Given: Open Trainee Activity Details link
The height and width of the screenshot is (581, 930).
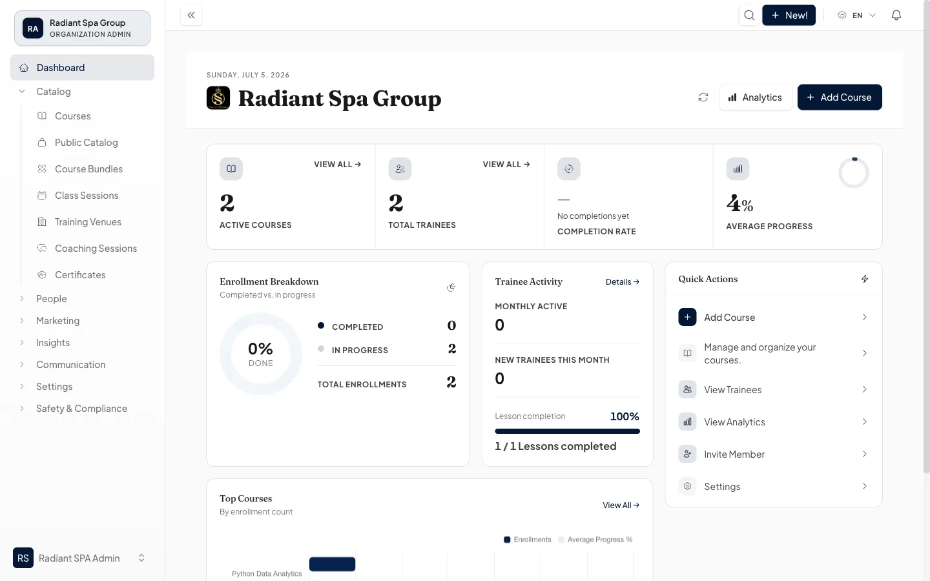Looking at the screenshot, I should [x=623, y=282].
